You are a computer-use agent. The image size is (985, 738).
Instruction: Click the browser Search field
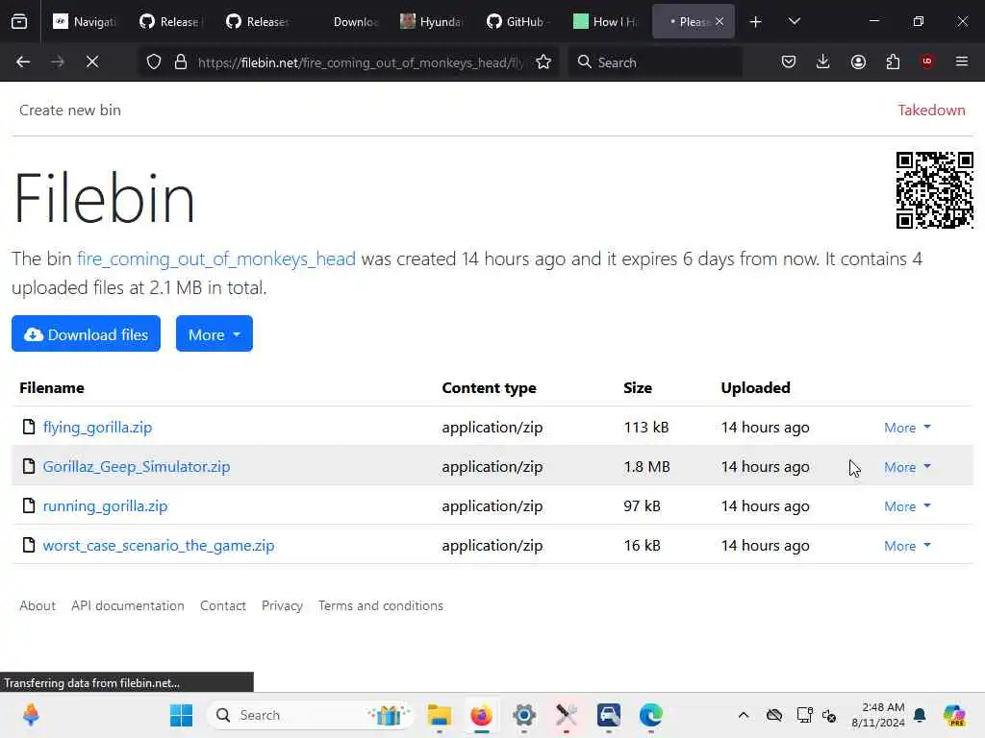[x=654, y=62]
